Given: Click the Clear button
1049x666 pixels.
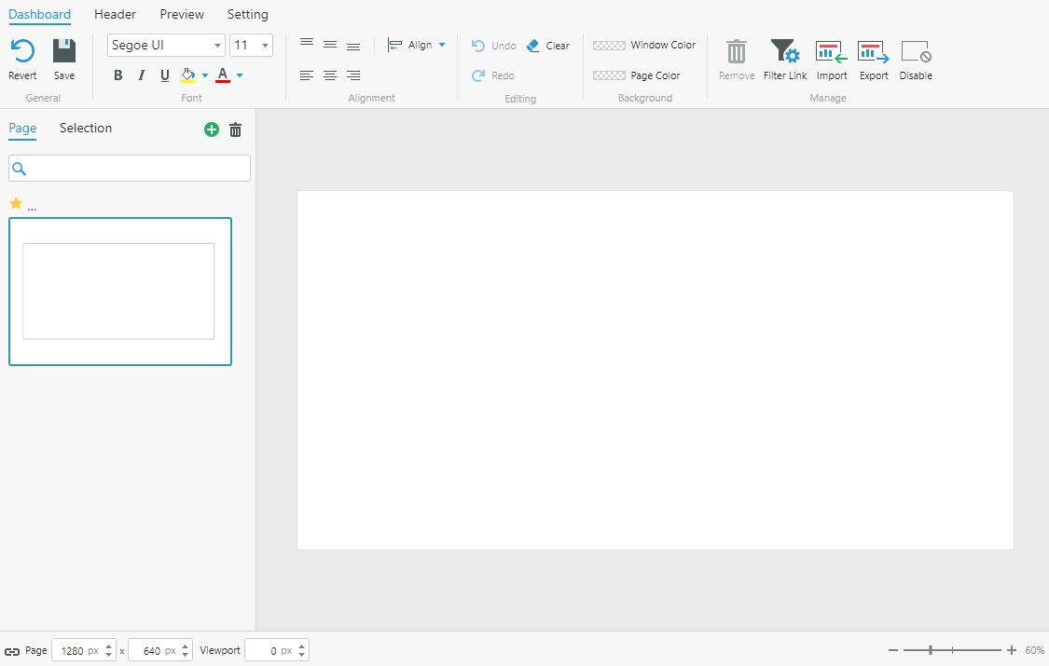Looking at the screenshot, I should (x=548, y=46).
